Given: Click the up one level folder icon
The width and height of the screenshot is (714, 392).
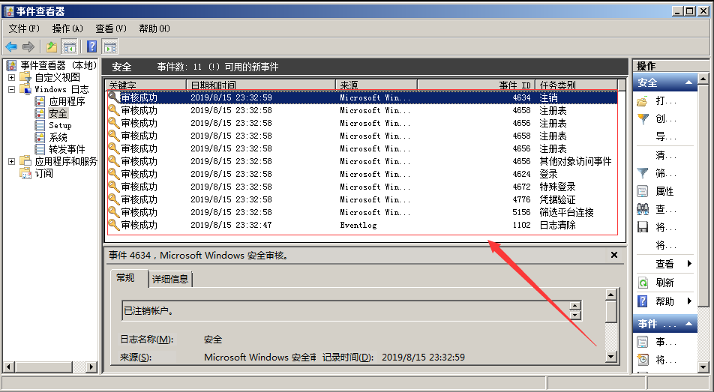Looking at the screenshot, I should 52,46.
